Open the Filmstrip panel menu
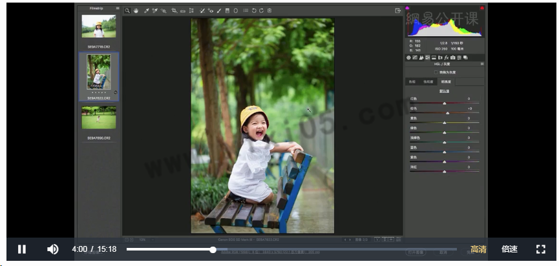The height and width of the screenshot is (266, 559). click(x=117, y=8)
